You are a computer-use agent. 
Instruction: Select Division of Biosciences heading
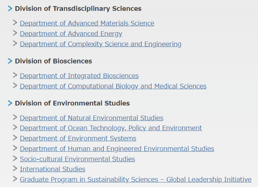54,61
